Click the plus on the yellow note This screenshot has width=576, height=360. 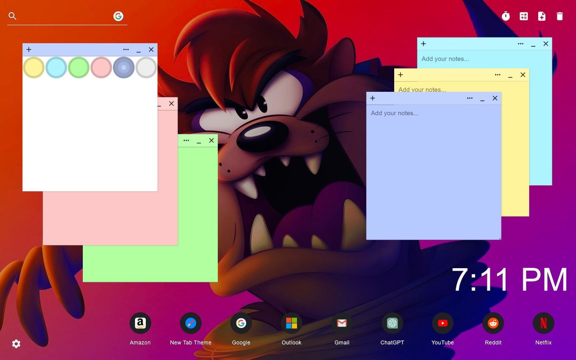[x=400, y=75]
